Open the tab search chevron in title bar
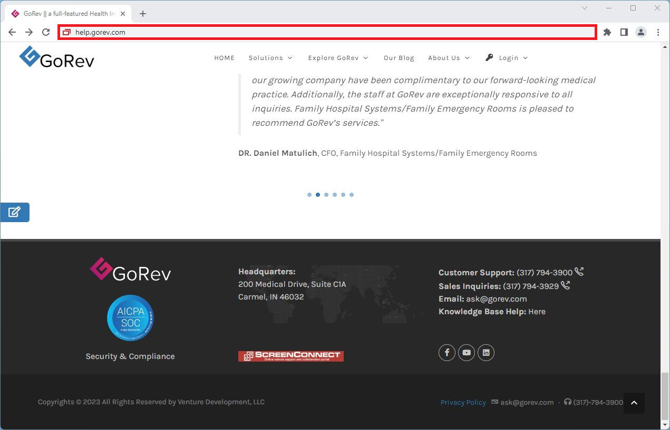 pos(585,8)
